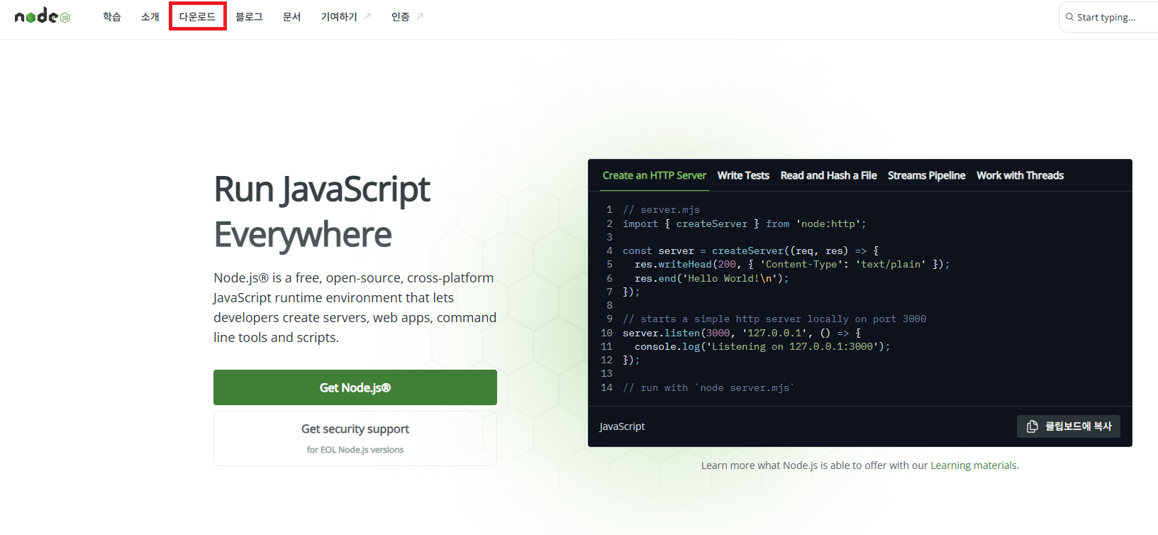
Task: Focus the Start typing search field
Action: click(x=1108, y=17)
